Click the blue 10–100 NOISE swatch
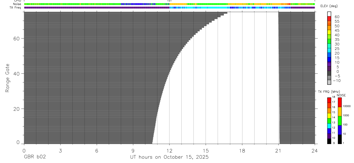This screenshot has width=354, height=163. click(340, 130)
